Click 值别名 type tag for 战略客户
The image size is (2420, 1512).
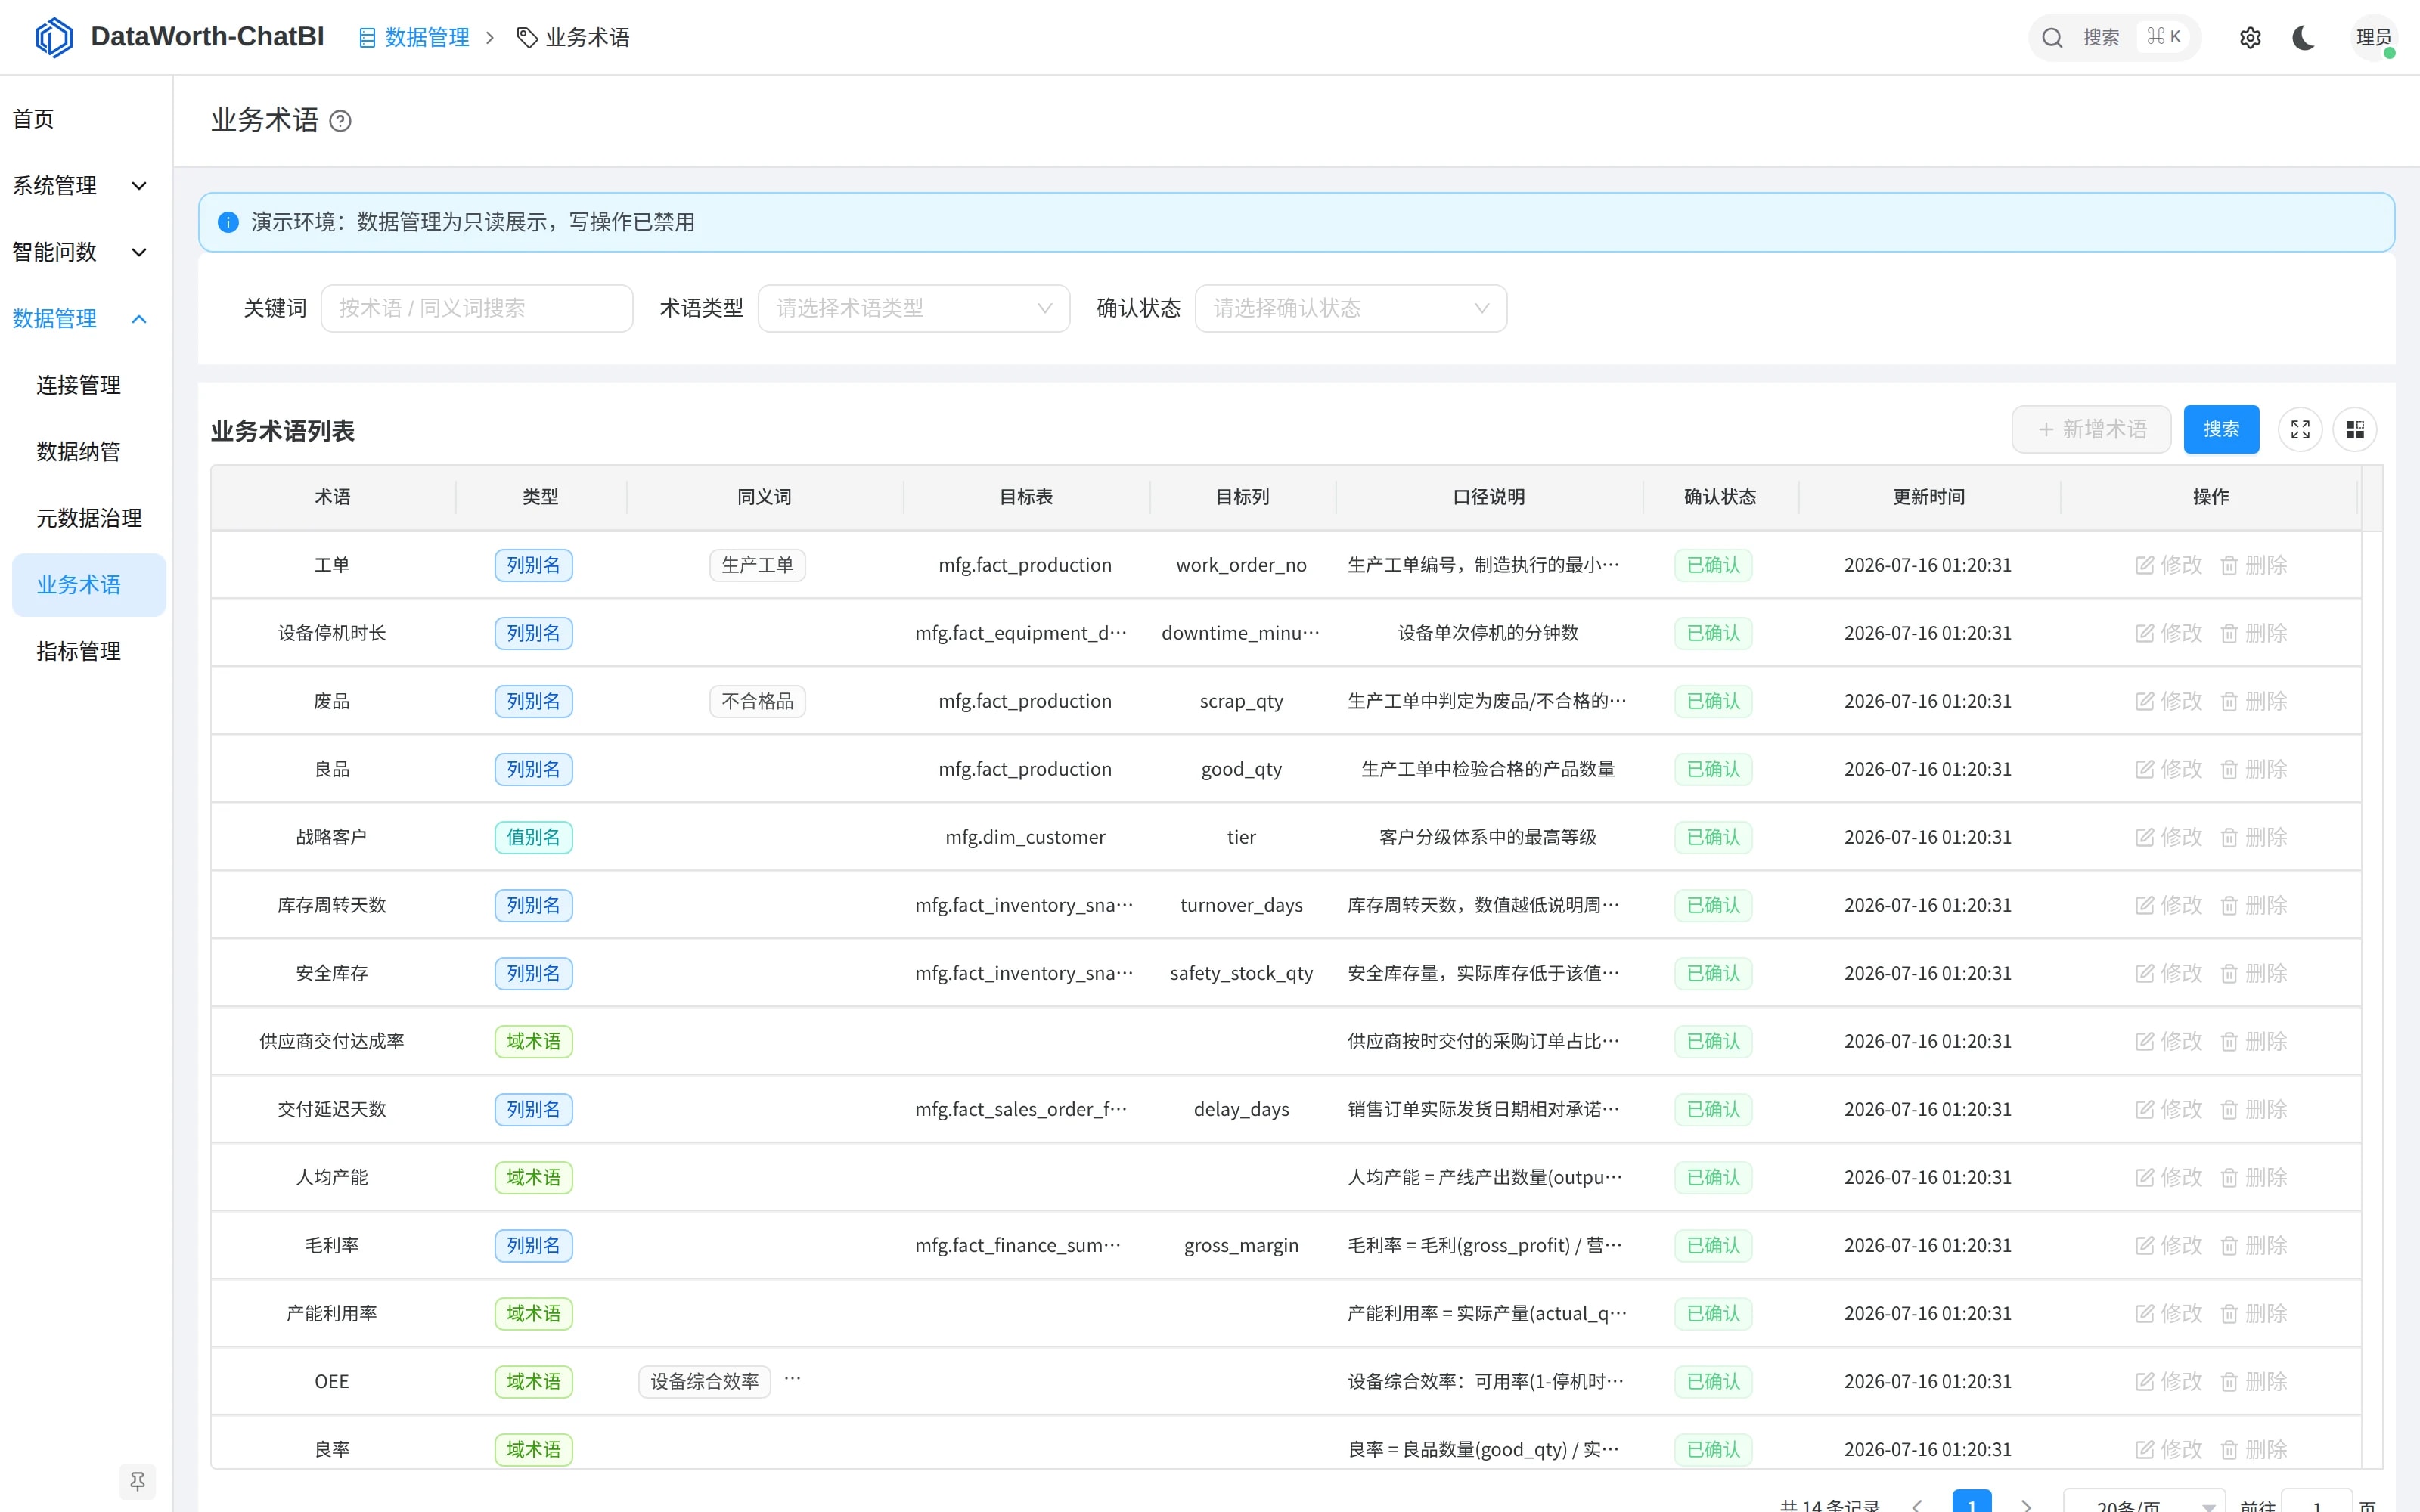[533, 837]
